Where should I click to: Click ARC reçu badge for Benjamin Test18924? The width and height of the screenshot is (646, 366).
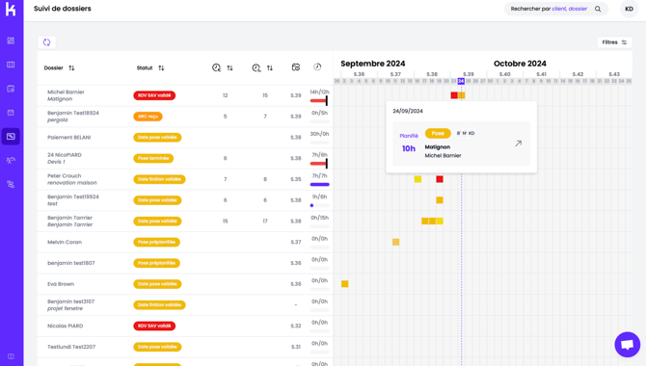[x=148, y=117]
